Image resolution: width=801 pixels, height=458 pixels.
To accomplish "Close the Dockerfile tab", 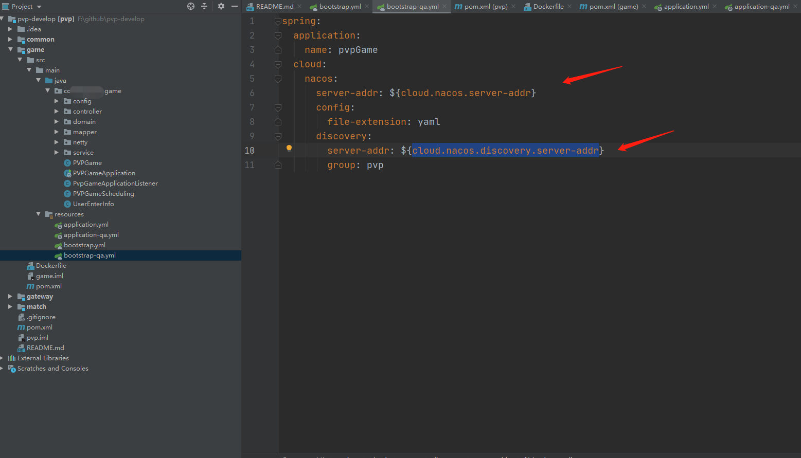I will tap(569, 6).
